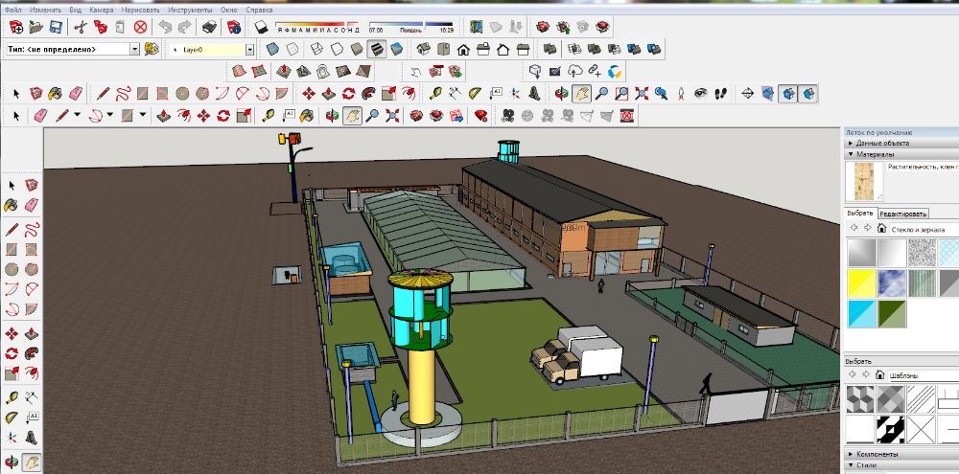Open the Rectangle shape flyout arrow
This screenshot has width=959, height=474.
tap(143, 115)
